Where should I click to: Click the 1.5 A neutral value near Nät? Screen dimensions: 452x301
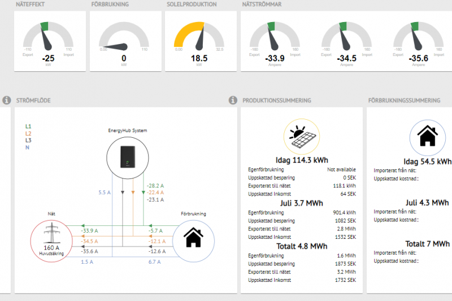coord(87,262)
